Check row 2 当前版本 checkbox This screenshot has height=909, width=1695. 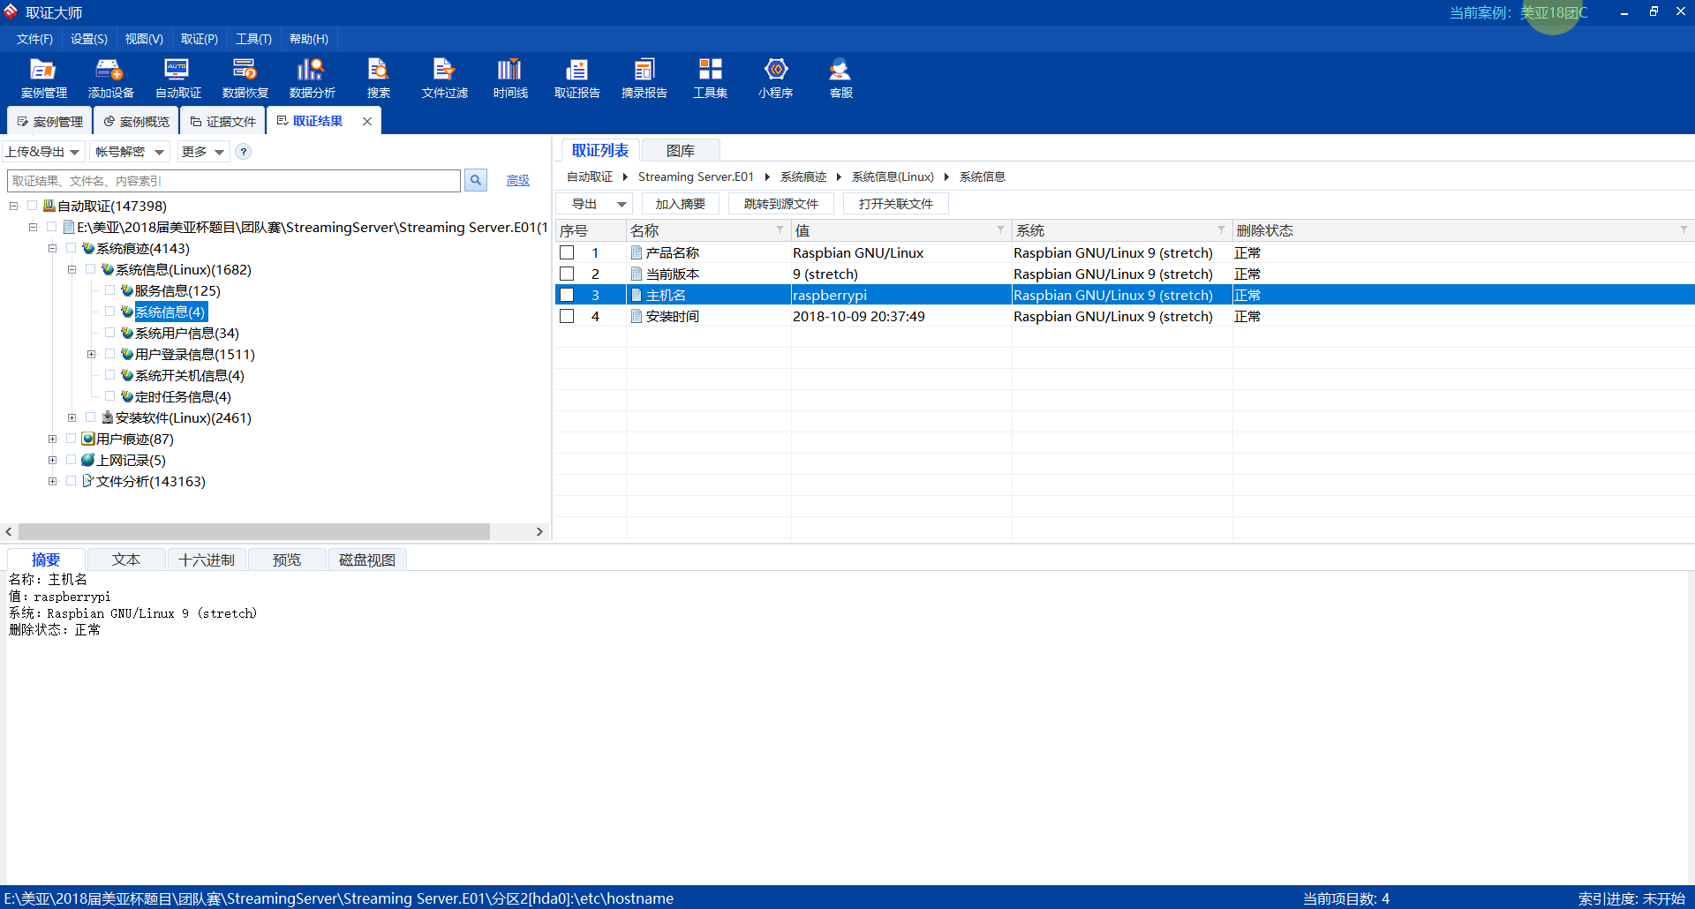click(567, 274)
